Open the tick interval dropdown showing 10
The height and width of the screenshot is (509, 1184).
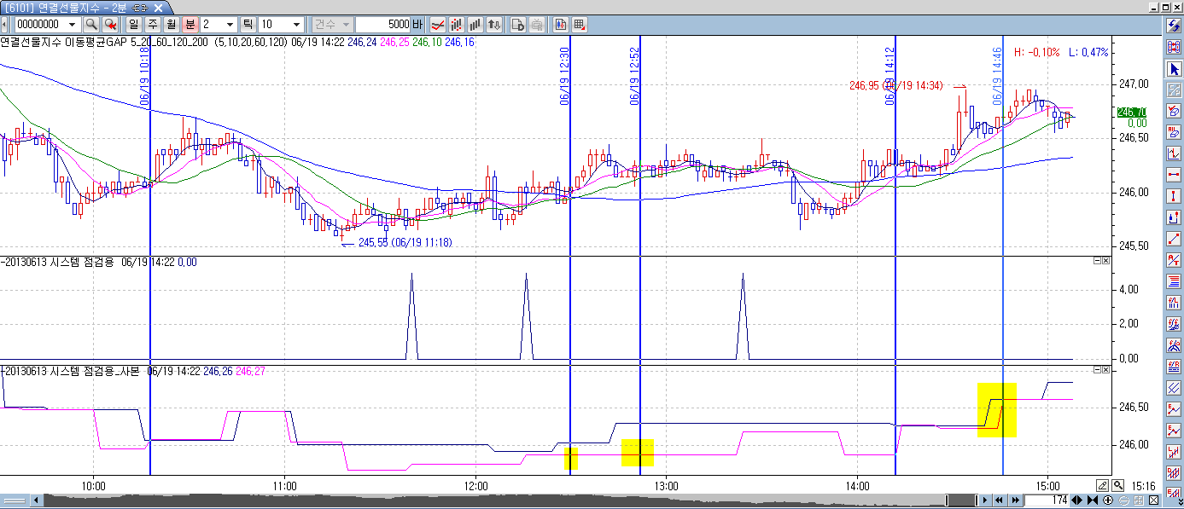[x=296, y=25]
